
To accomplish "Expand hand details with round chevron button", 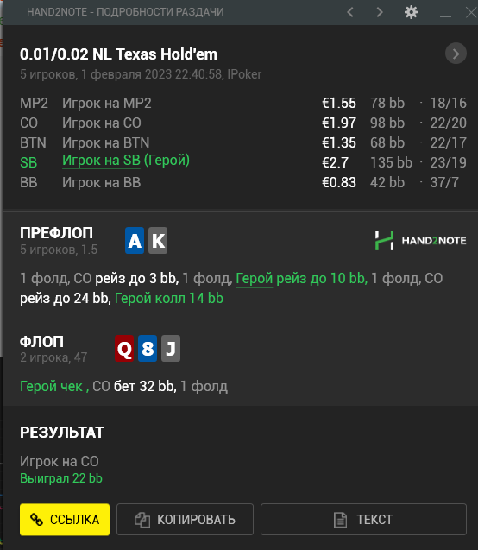I will tap(456, 54).
